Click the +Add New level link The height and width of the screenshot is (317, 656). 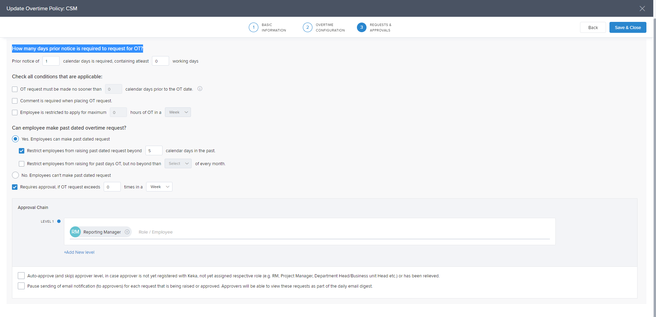(x=79, y=252)
